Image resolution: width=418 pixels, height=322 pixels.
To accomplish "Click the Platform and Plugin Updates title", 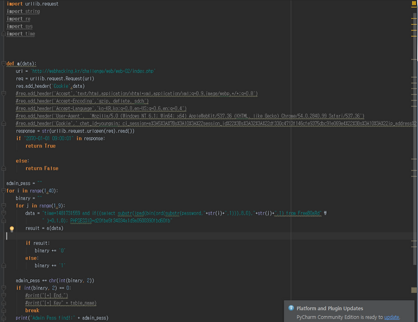I will [330, 308].
